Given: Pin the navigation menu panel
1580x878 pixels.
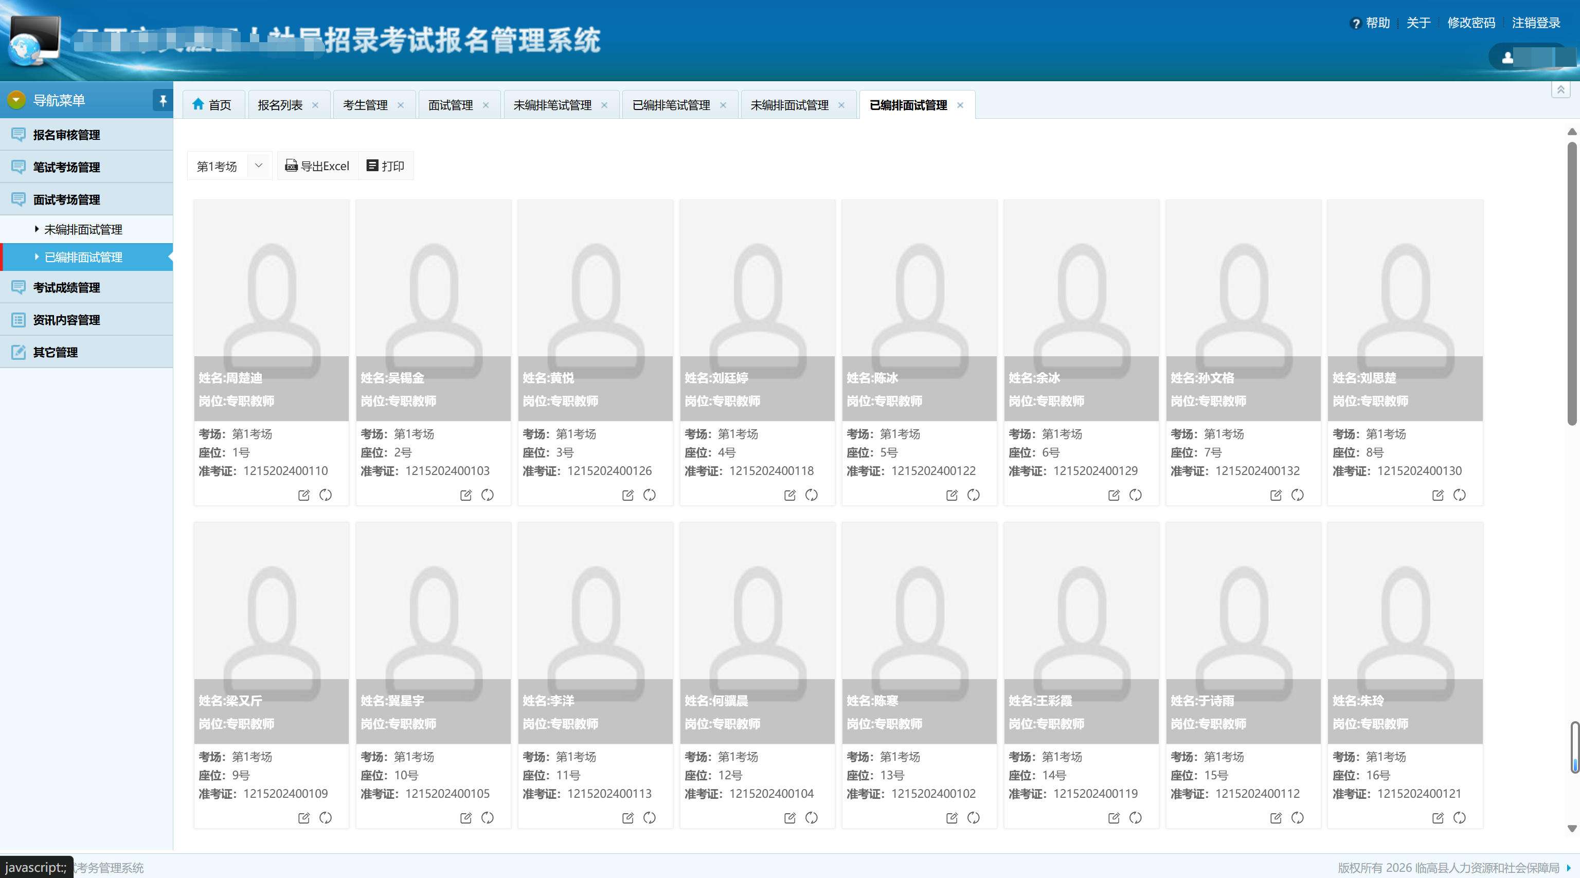Looking at the screenshot, I should tap(163, 100).
